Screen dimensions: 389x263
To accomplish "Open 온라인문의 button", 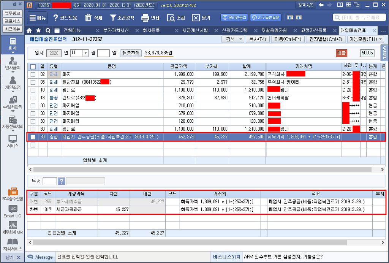I will [x=234, y=17].
